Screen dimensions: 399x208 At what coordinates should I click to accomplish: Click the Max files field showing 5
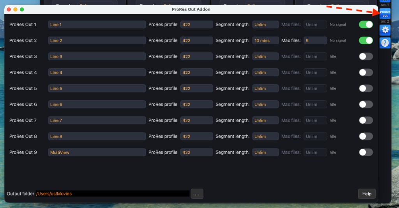click(x=315, y=41)
